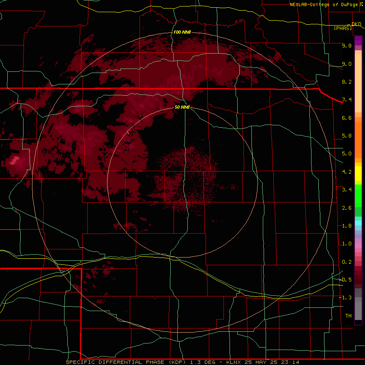Click the -0.5 value on color scale
This screenshot has width=365, height=365.
[x=346, y=280]
